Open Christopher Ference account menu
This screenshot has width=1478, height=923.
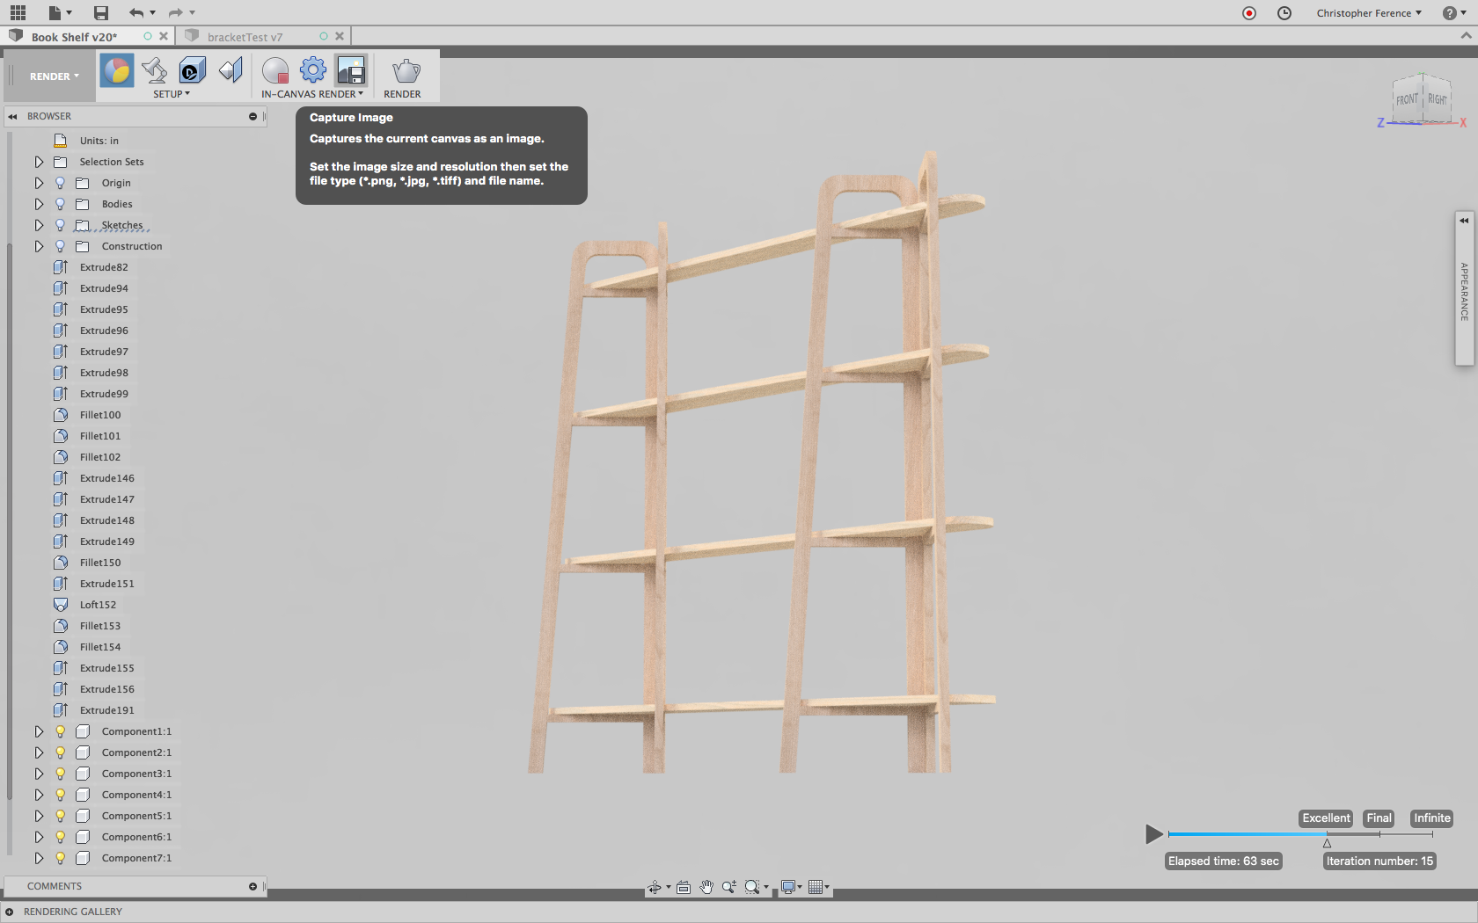(1369, 13)
